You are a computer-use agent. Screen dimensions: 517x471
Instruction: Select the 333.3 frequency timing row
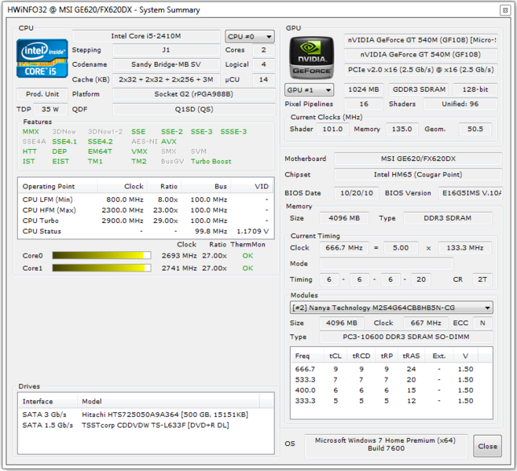[391, 401]
